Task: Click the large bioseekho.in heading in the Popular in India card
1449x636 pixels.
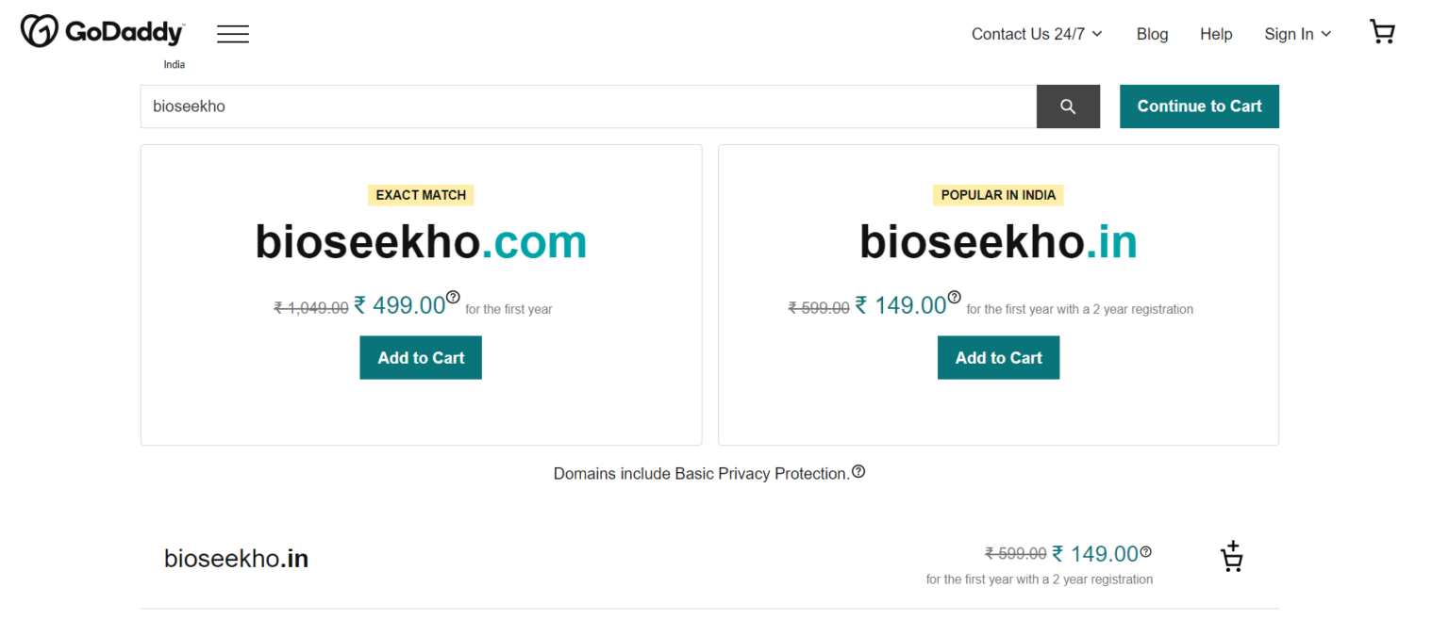Action: click(998, 242)
